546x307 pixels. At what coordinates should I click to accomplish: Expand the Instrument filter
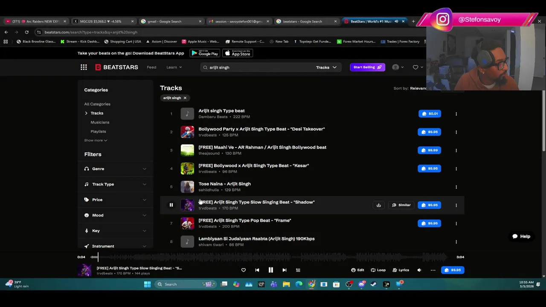click(x=115, y=246)
